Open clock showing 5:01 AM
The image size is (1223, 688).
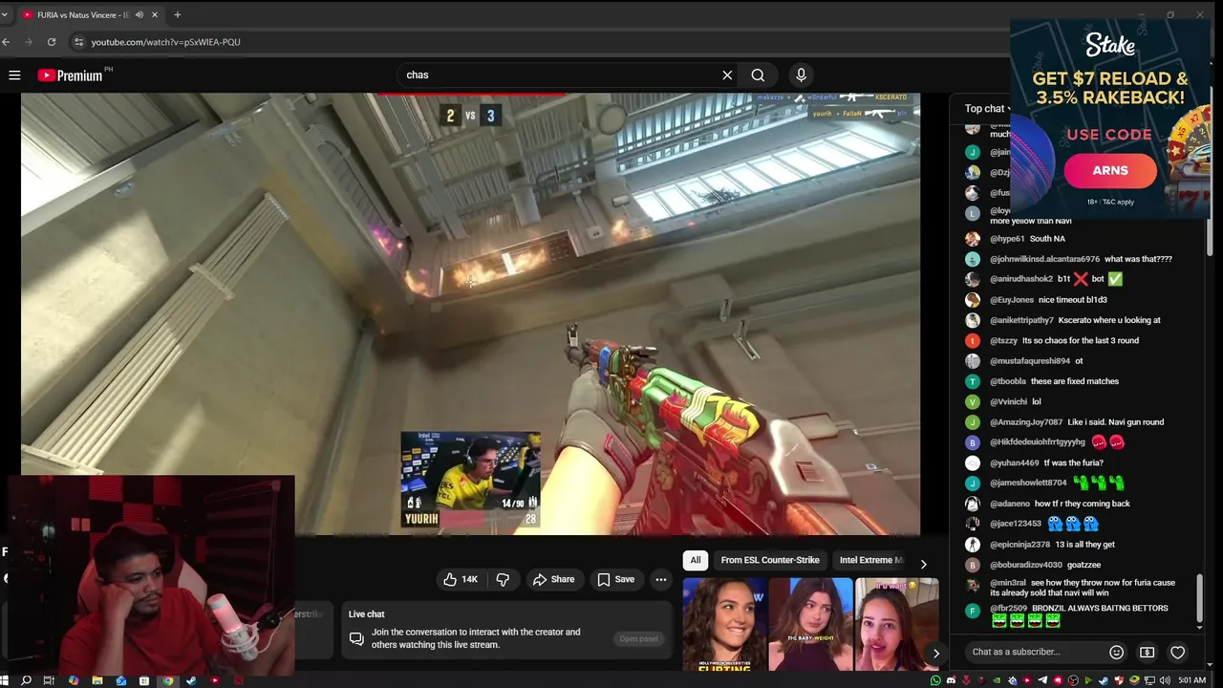click(x=1191, y=680)
